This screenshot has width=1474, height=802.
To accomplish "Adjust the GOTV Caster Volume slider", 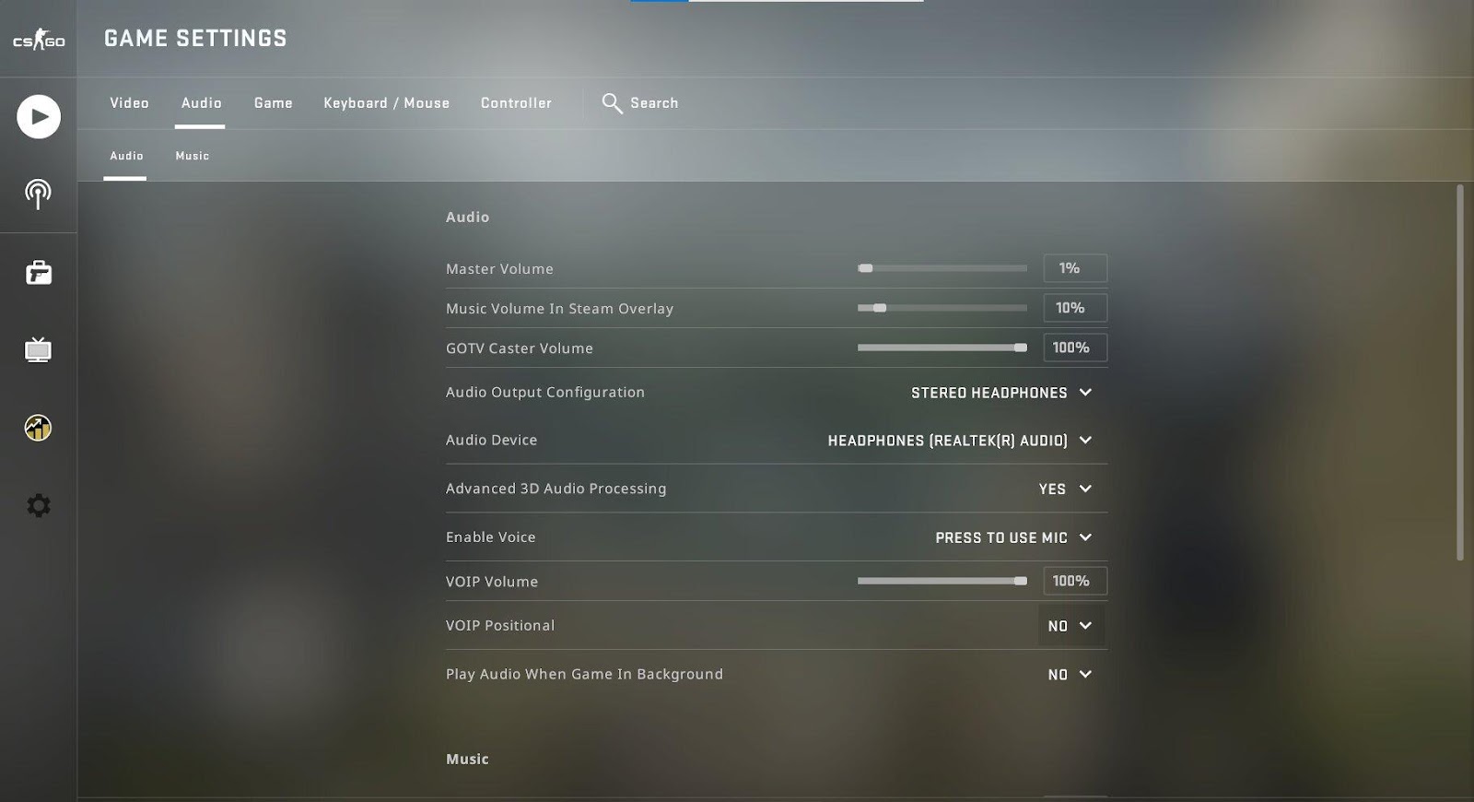I will tap(942, 348).
